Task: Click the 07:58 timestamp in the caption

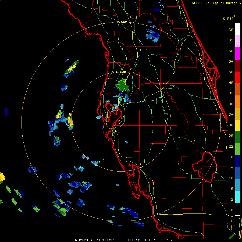Action: (166, 240)
